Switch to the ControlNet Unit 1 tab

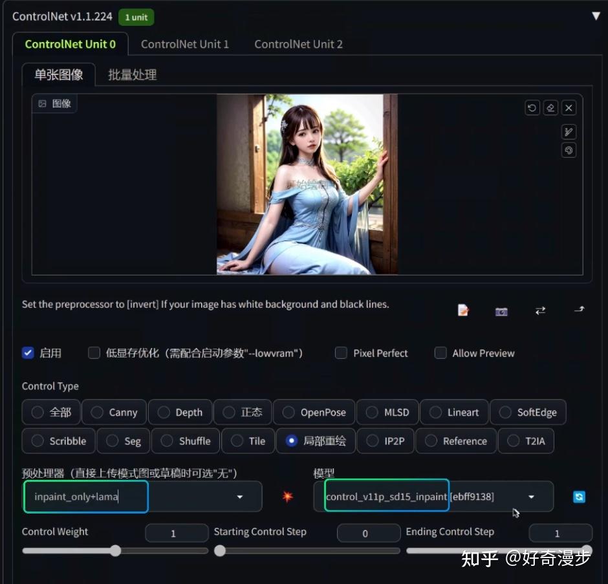(x=185, y=44)
